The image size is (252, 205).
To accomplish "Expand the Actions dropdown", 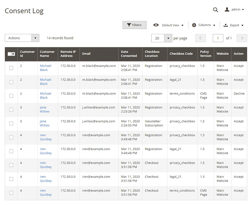I will 22,38.
